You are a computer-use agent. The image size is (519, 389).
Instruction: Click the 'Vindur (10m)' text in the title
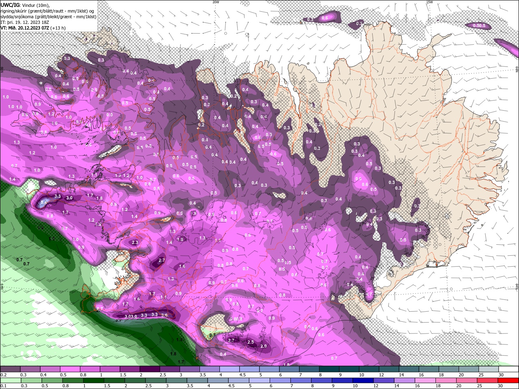tap(35, 5)
